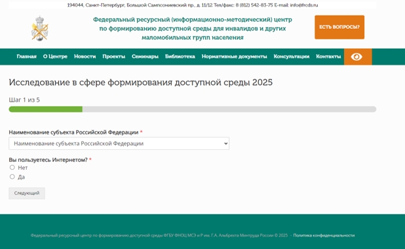Go to "Консультации" section
The image size is (405, 249).
292,56
